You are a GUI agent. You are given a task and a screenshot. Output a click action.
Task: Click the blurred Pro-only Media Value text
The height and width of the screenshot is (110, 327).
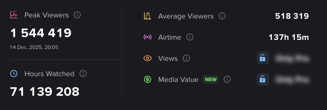click(x=292, y=79)
